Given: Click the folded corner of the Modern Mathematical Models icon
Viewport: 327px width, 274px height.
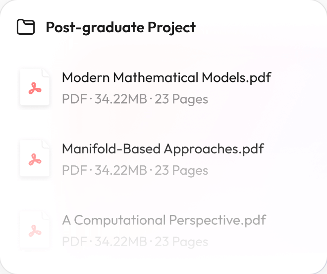Looking at the screenshot, I should [46, 72].
